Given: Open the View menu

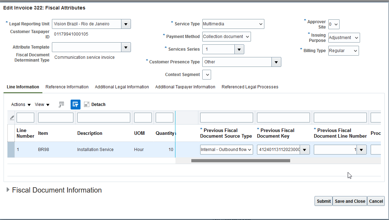Looking at the screenshot, I should [42, 105].
